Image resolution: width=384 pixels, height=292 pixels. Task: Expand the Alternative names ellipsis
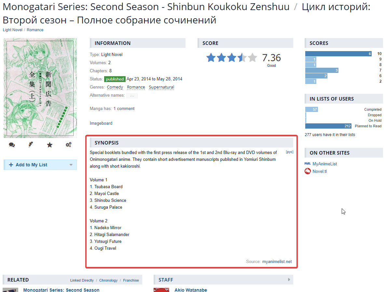coord(132,96)
